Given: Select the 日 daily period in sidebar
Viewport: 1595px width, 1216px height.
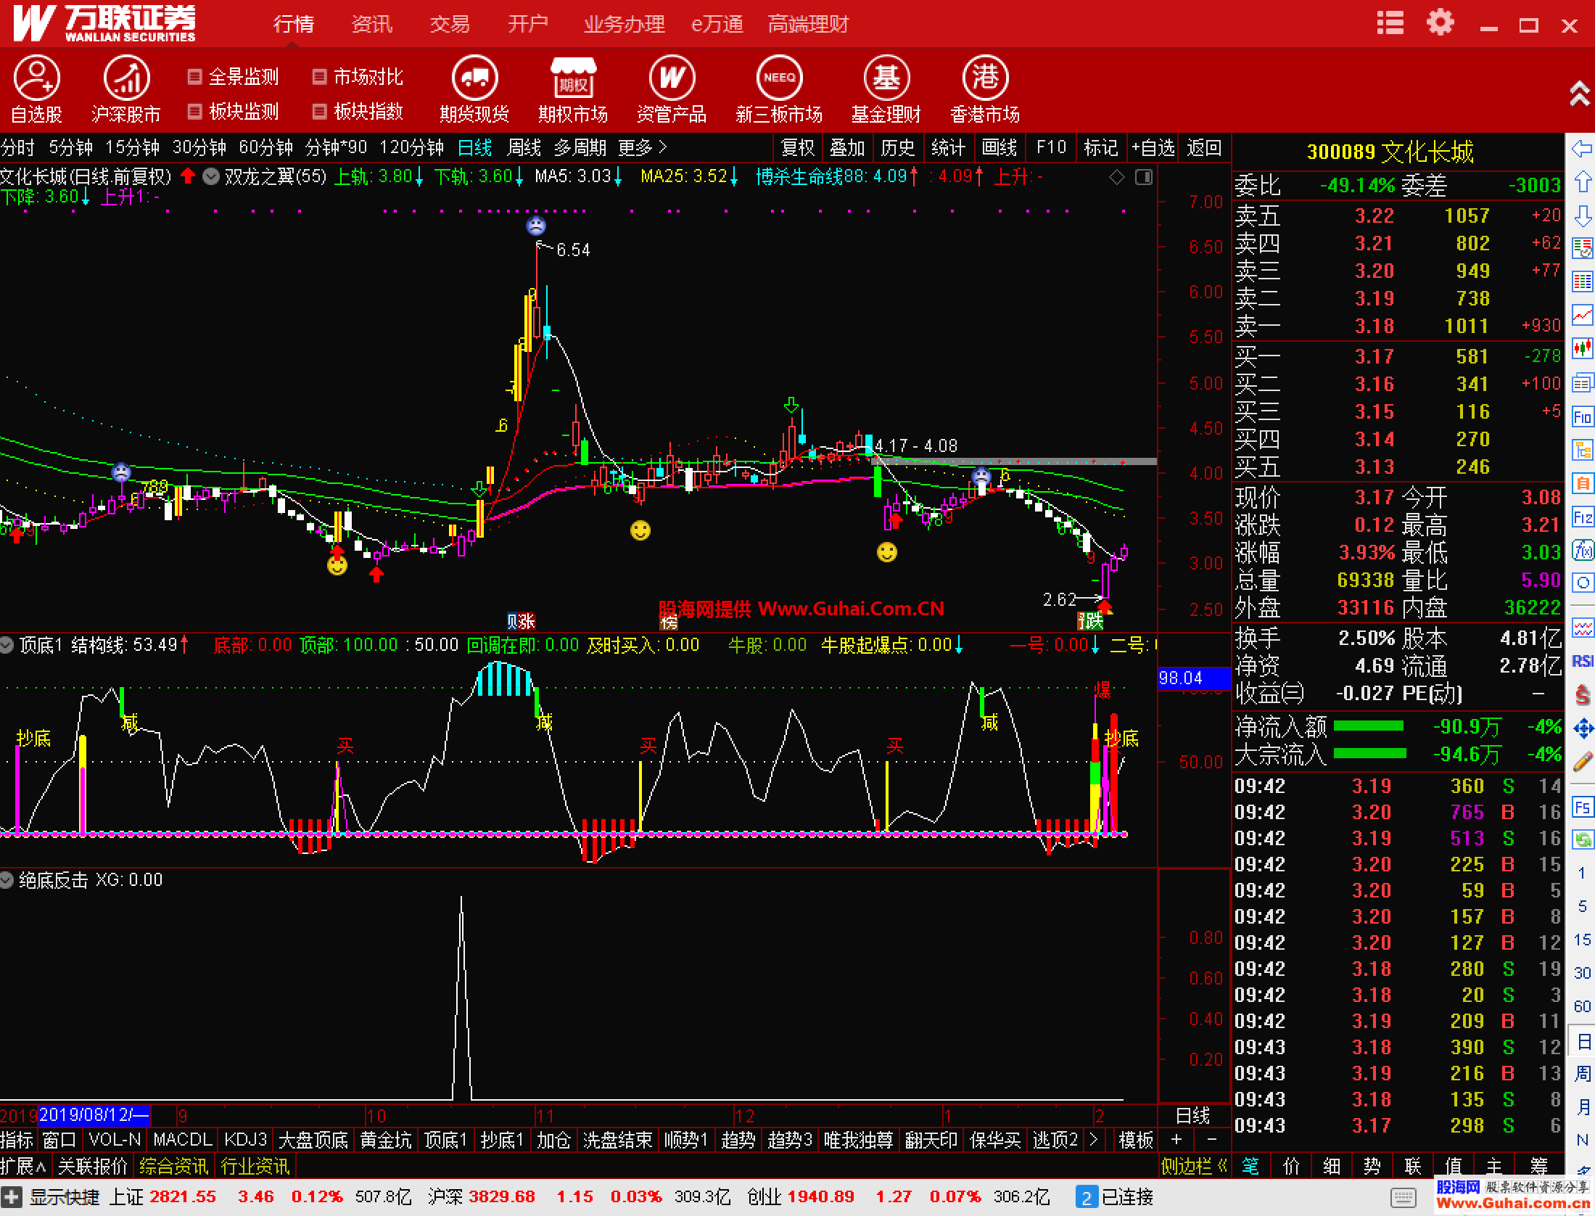Looking at the screenshot, I should [x=1582, y=1043].
